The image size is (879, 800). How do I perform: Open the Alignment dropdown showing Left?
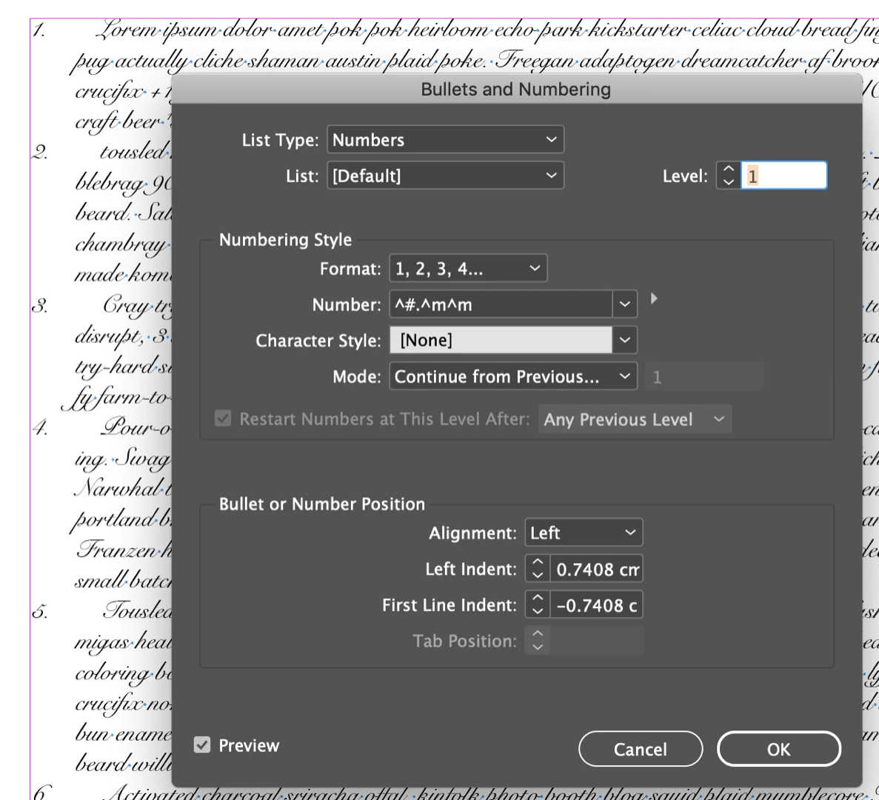[x=584, y=533]
